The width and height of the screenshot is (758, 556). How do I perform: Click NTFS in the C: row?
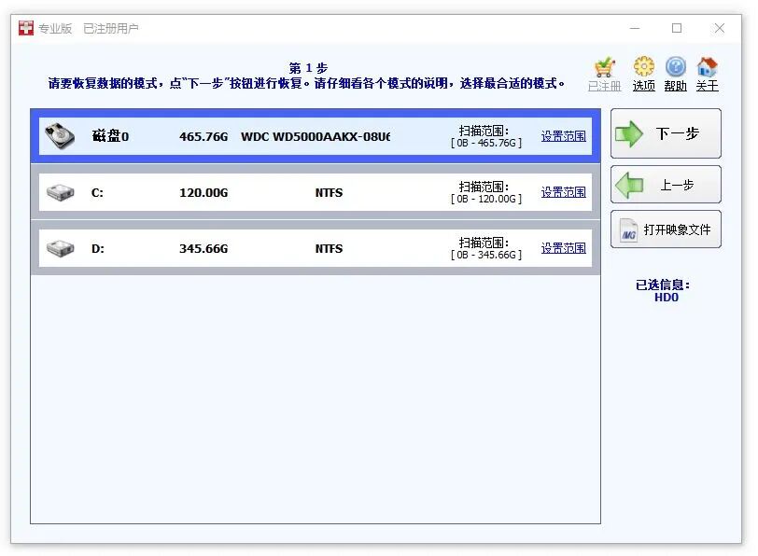(329, 193)
